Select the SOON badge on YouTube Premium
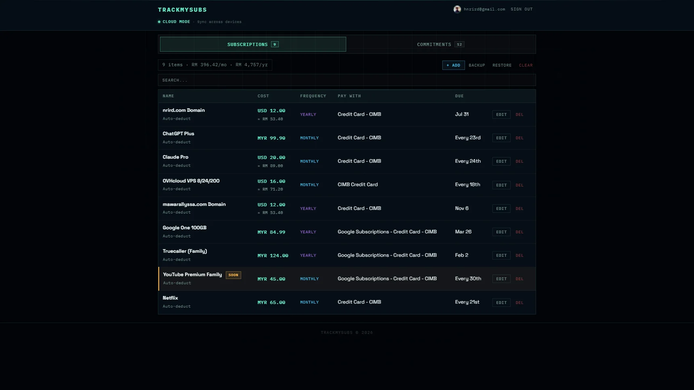Image resolution: width=694 pixels, height=390 pixels. point(233,275)
